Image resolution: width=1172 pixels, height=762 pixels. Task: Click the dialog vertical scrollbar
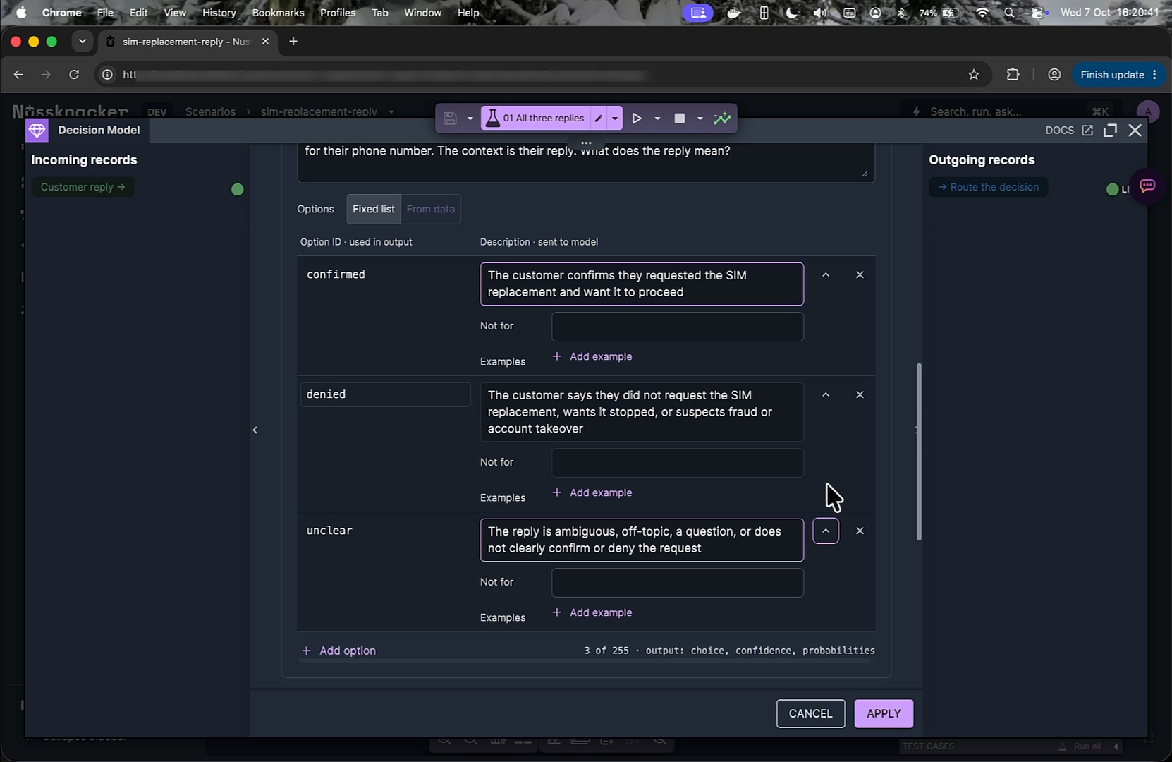pos(919,452)
